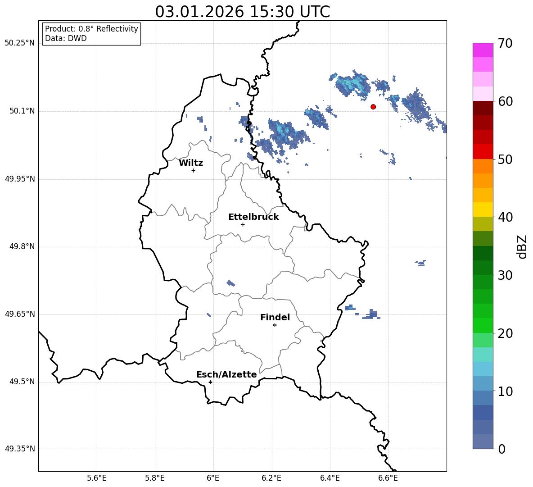Click the 70 tick label on colorbar

coord(505,44)
